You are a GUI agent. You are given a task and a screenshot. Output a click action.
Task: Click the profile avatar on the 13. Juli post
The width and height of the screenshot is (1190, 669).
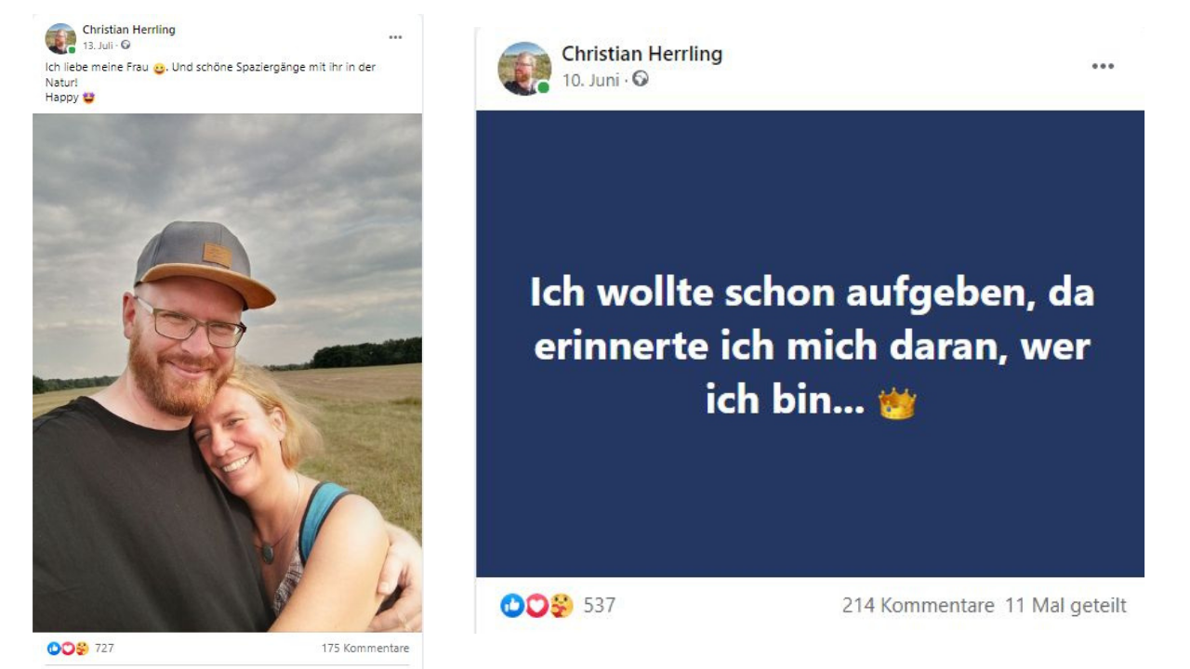60,38
